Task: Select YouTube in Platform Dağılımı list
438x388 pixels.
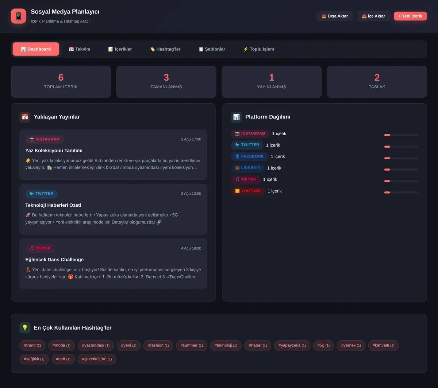Action: pos(248,191)
